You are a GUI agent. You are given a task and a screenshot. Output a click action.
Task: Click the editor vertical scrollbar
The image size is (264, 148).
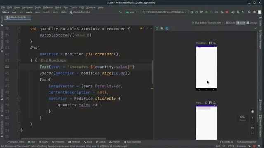click(152, 72)
